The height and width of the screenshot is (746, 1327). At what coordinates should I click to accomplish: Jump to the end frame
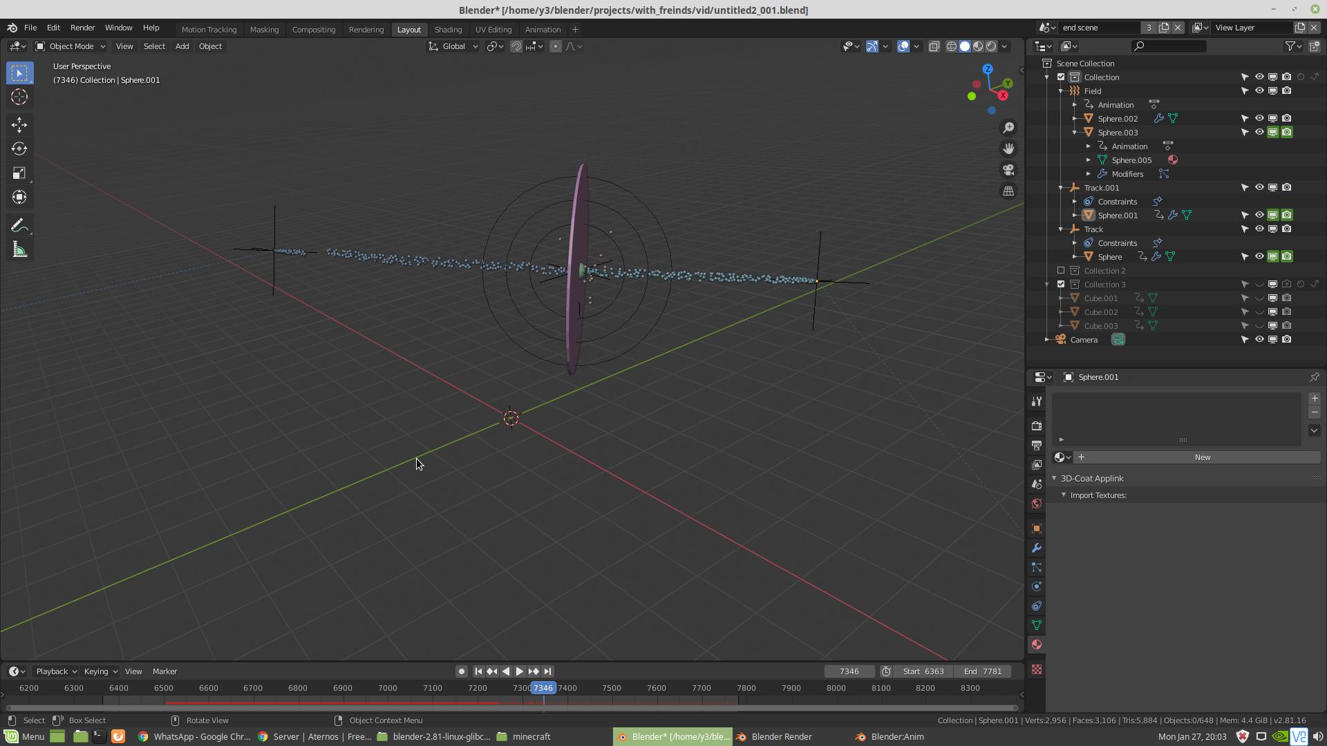coord(547,671)
